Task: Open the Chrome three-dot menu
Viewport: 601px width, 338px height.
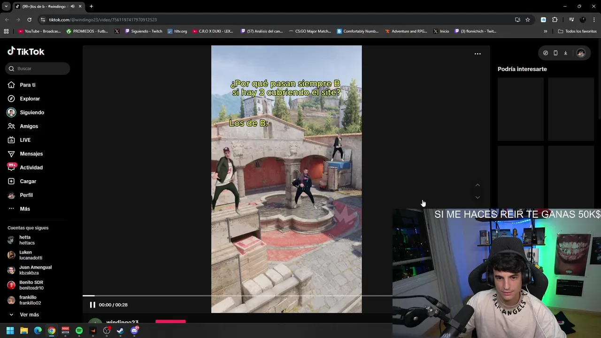Action: (594, 20)
